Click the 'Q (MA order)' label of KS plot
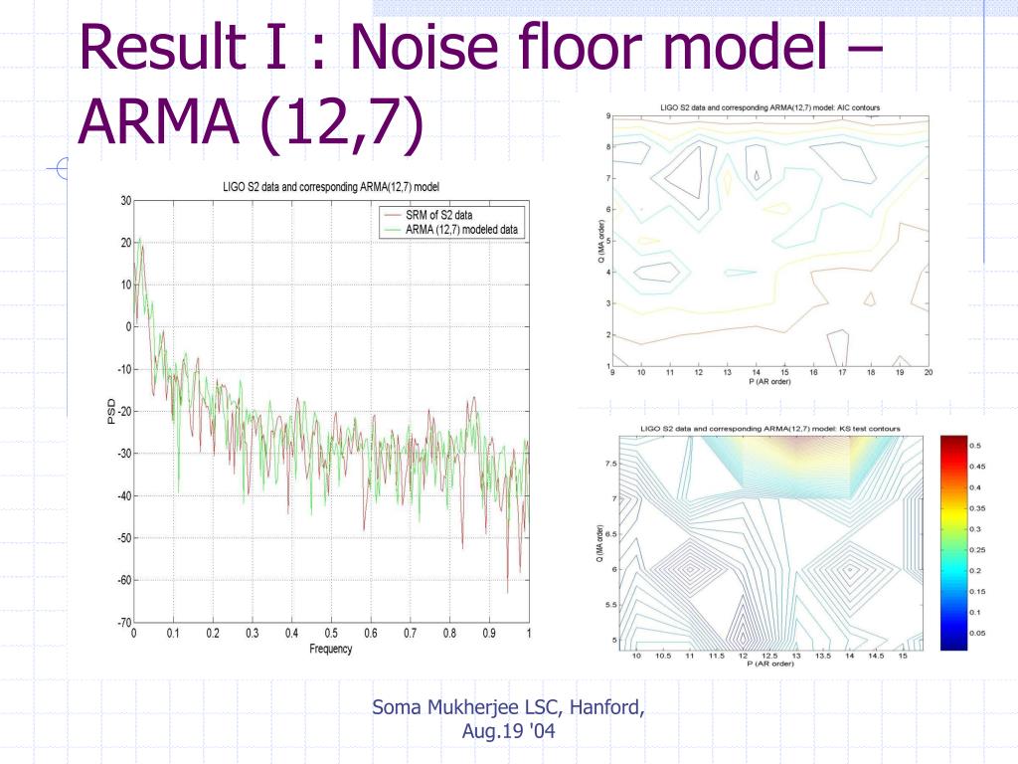This screenshot has height=764, width=1018. click(x=599, y=544)
